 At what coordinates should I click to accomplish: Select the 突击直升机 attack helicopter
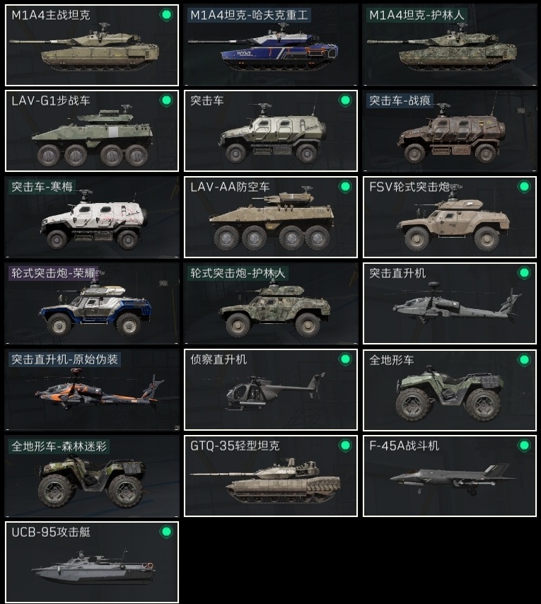click(x=450, y=303)
